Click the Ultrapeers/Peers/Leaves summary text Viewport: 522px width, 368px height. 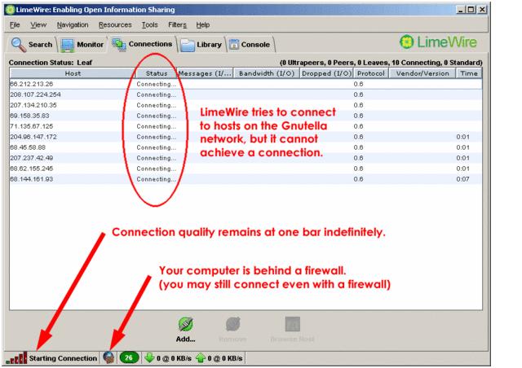tap(381, 63)
